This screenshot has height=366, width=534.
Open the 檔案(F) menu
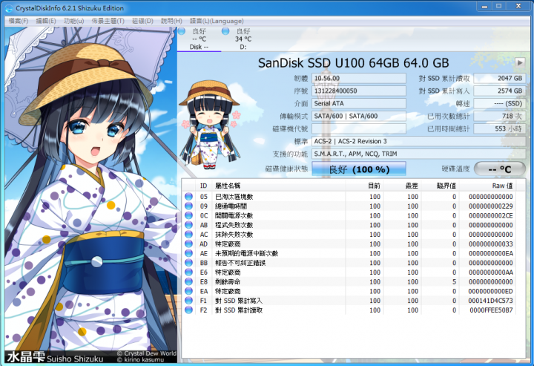[18, 21]
